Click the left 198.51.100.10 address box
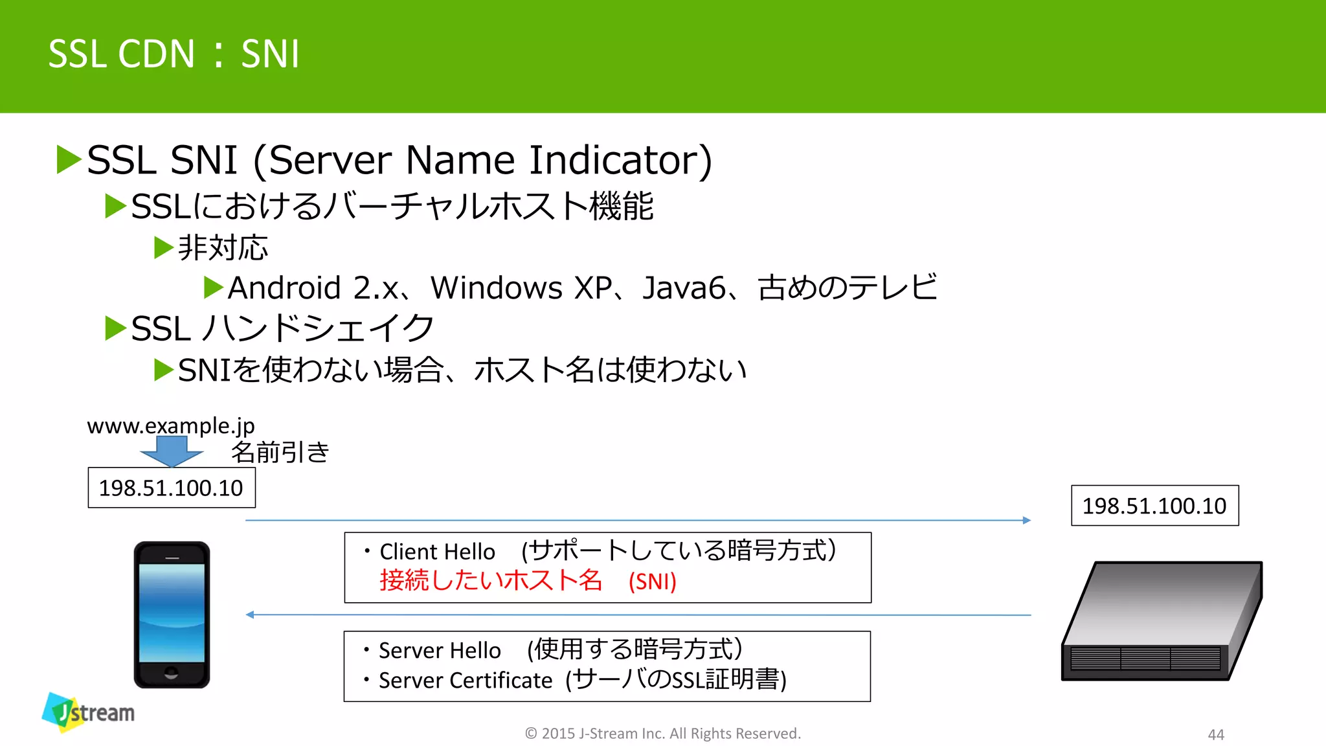This screenshot has width=1326, height=746. click(172, 488)
